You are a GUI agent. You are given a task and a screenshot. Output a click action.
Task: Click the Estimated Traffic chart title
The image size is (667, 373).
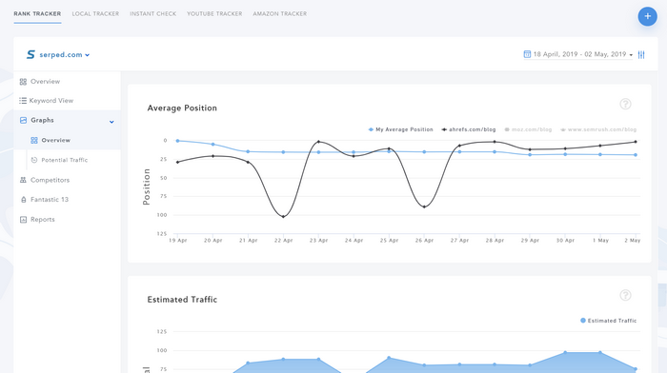click(182, 300)
